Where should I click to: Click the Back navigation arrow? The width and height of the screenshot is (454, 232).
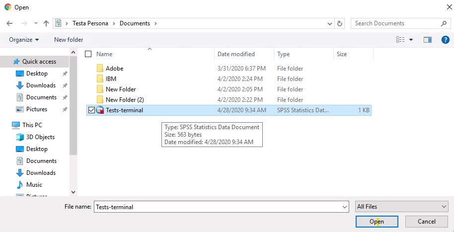tap(9, 23)
